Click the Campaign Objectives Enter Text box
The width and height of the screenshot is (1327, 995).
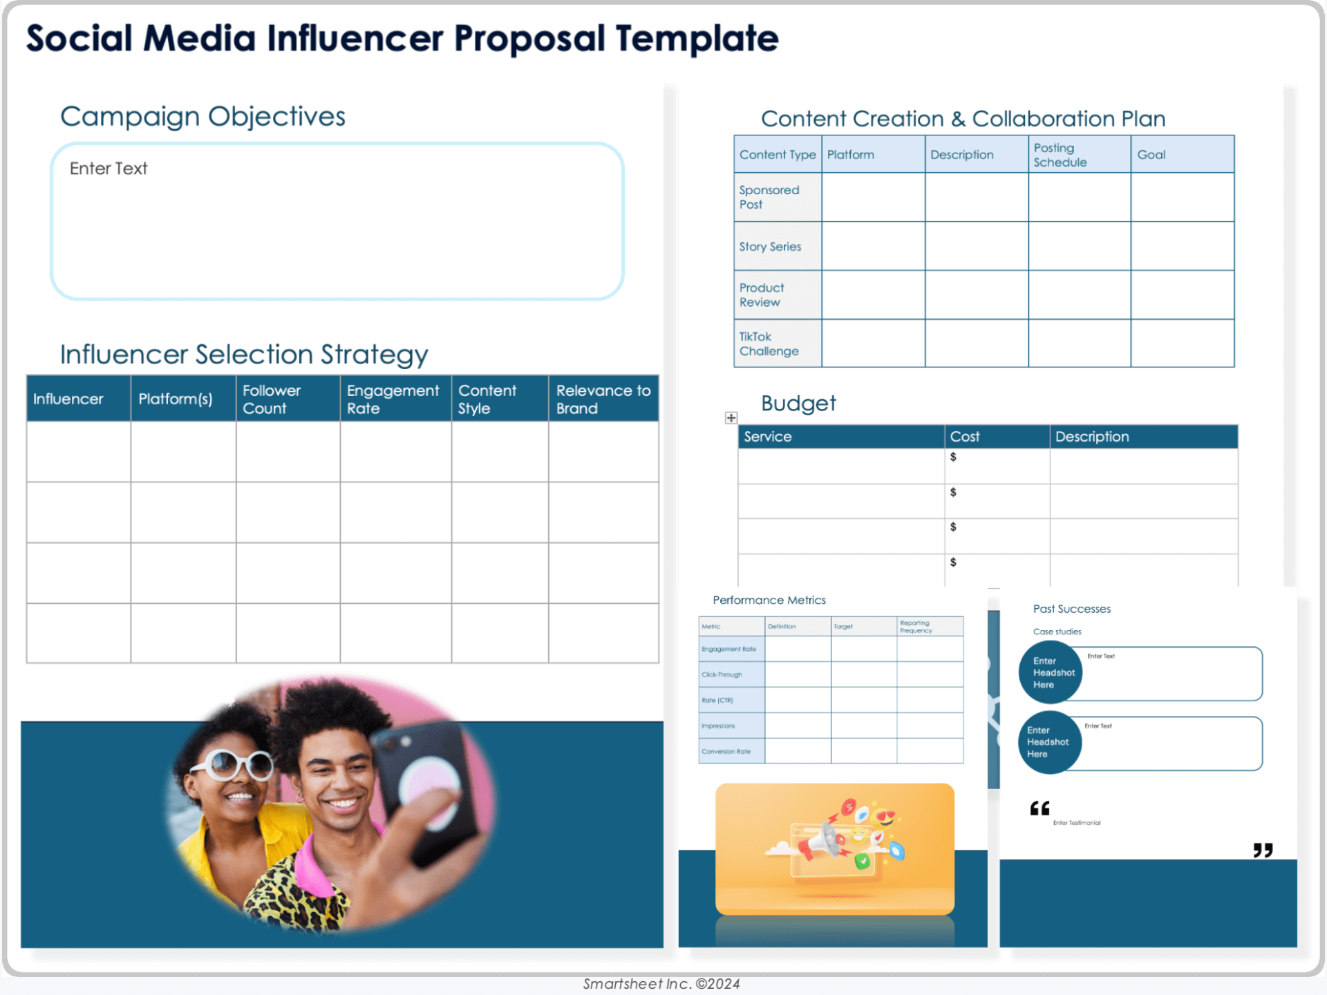tap(337, 221)
